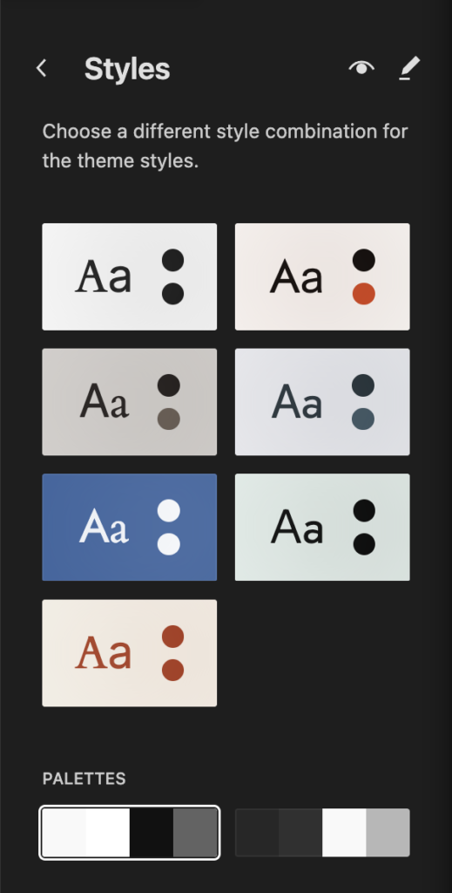Click the PALETTES section label
Screen dimensions: 452x893
point(84,779)
